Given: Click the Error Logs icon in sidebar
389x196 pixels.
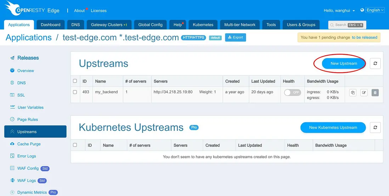Looking at the screenshot, I should click(12, 156).
